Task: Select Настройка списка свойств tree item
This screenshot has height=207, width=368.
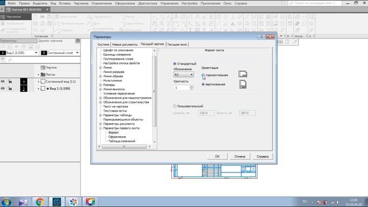Action: (121, 63)
